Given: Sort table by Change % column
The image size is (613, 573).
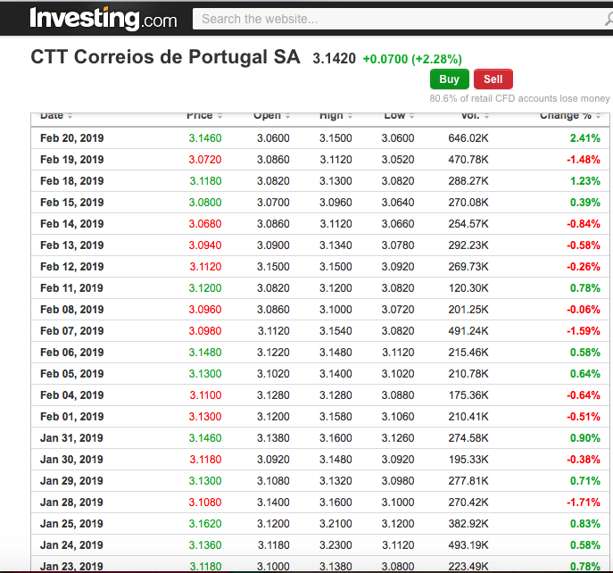Looking at the screenshot, I should click(570, 115).
